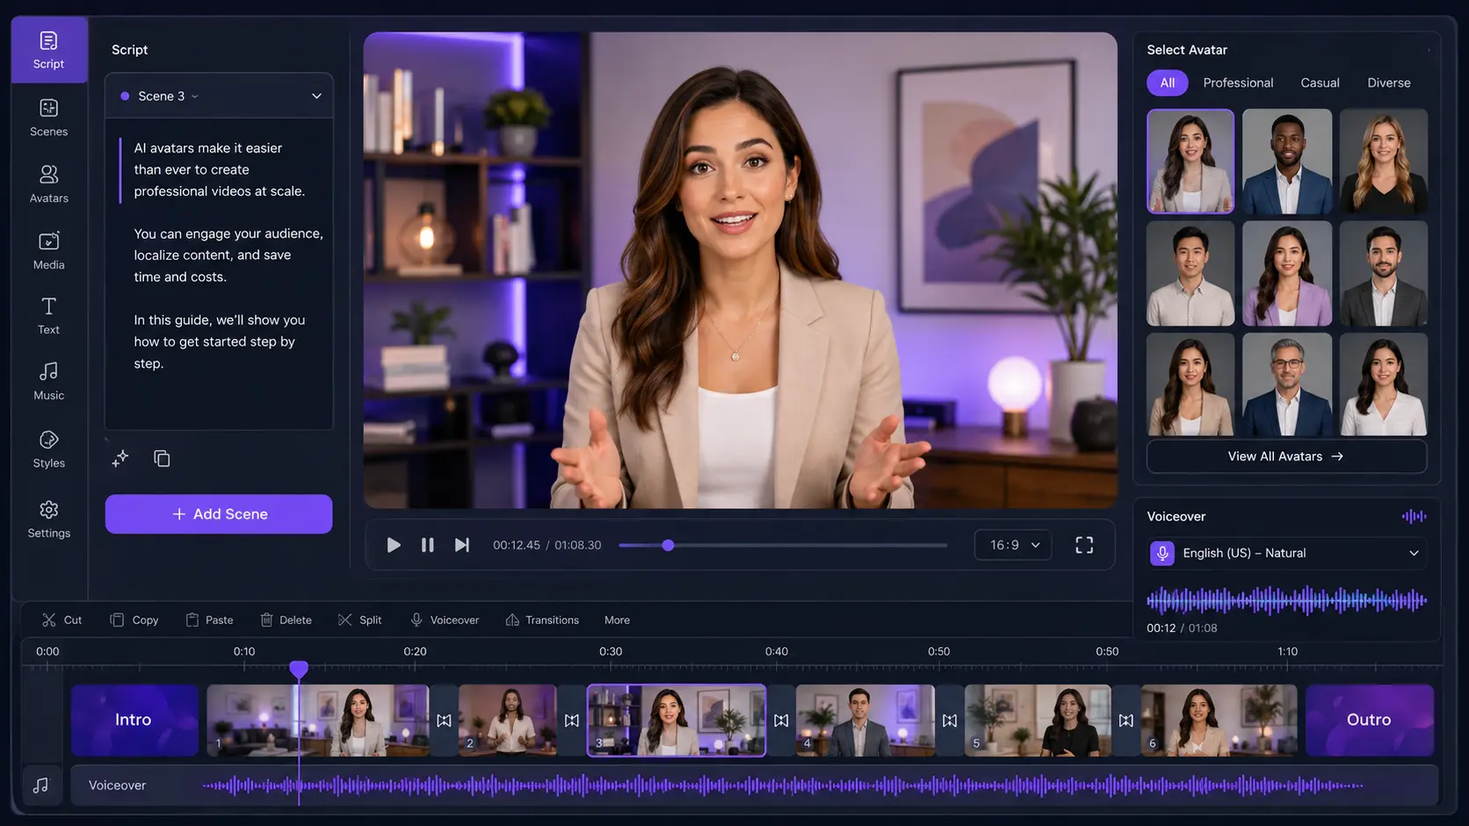Image resolution: width=1469 pixels, height=826 pixels.
Task: Click Paste in the timeline toolbar
Action: pyautogui.click(x=209, y=620)
